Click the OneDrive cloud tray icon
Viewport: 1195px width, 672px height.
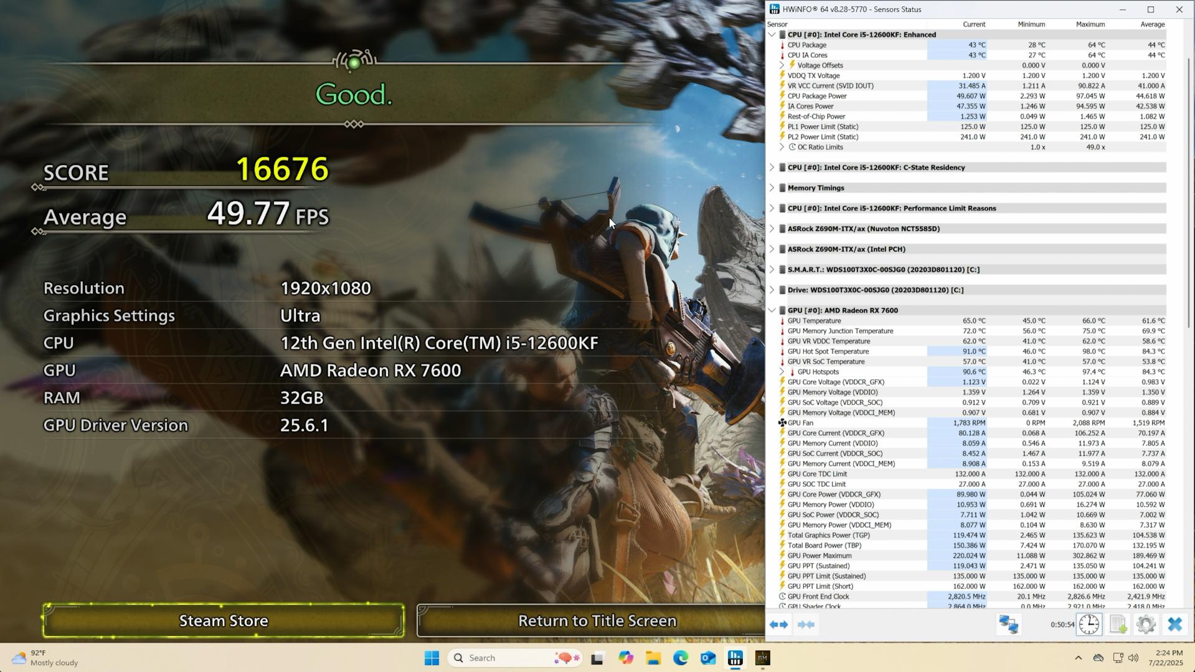[x=1098, y=658]
